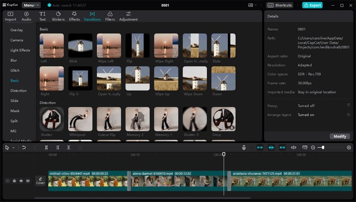Click the Split clip tool
The height and width of the screenshot is (202, 356).
[46, 148]
